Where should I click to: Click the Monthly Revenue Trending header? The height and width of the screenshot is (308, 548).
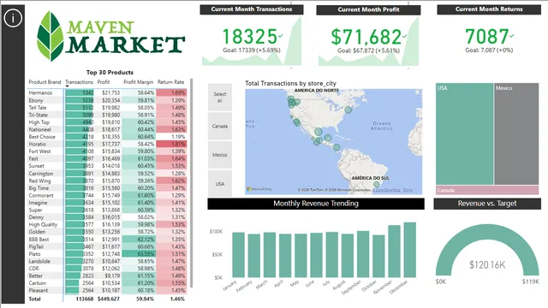click(316, 204)
